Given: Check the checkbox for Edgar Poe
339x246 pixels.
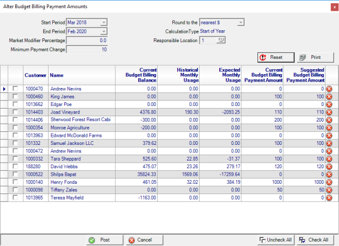Looking at the screenshot, I should click(16, 104).
